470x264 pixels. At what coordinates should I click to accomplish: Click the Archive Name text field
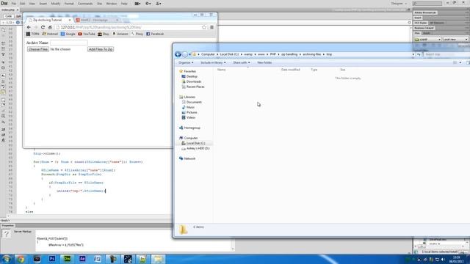click(x=68, y=43)
